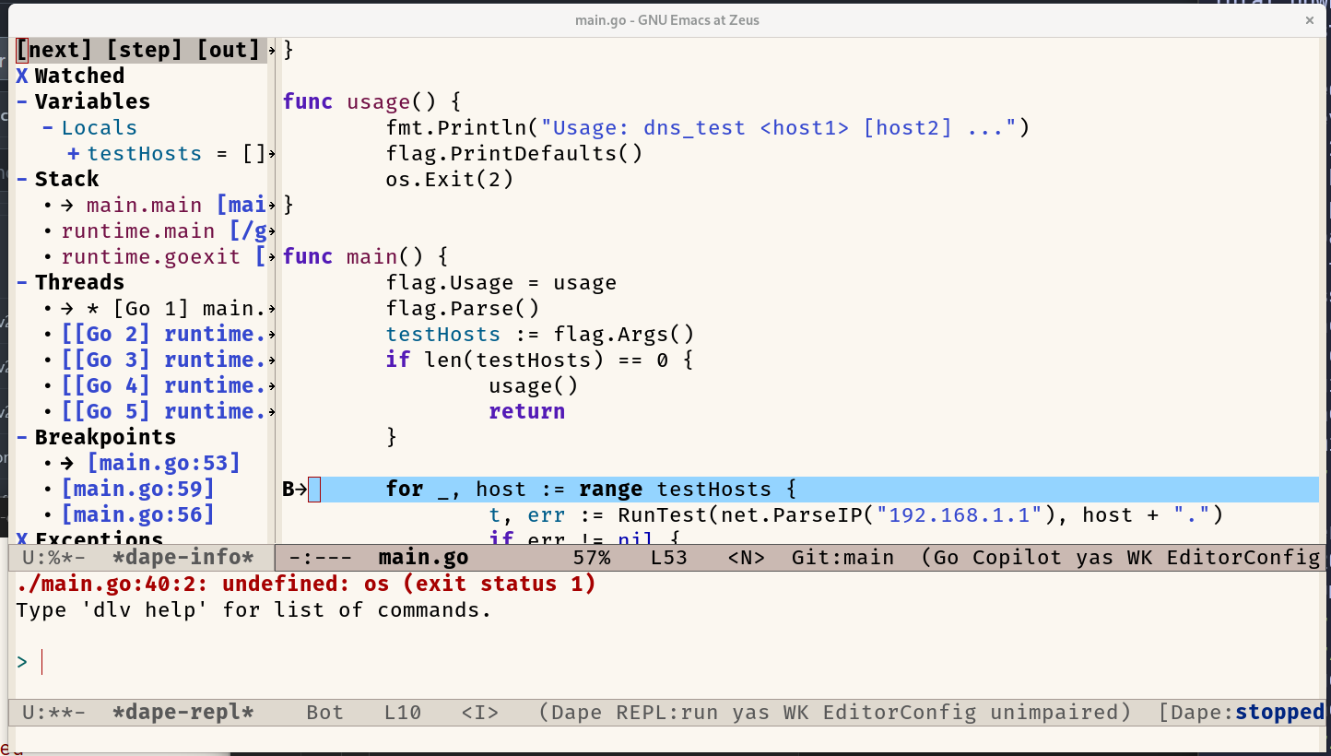Click the window title bar text
This screenshot has height=756, width=1331.
point(667,19)
